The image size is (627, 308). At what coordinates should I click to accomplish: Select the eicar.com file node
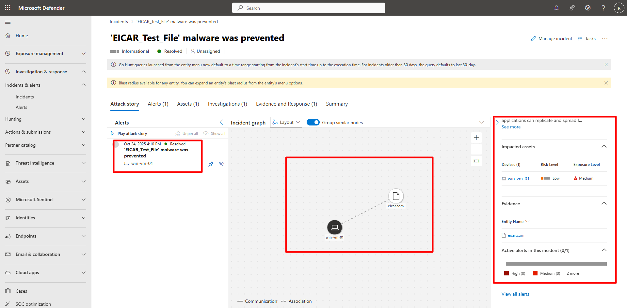point(396,196)
